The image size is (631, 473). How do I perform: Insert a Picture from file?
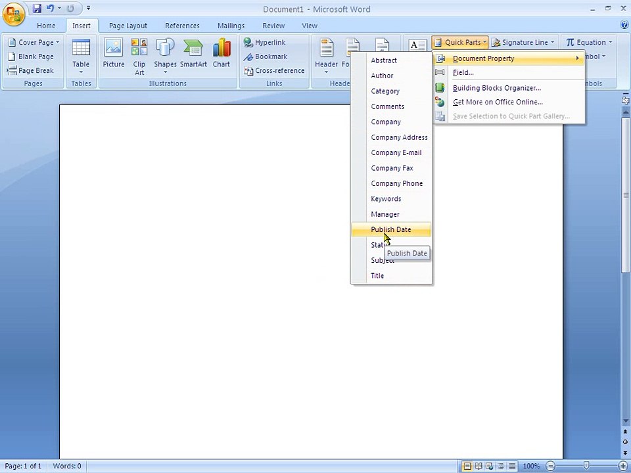114,53
